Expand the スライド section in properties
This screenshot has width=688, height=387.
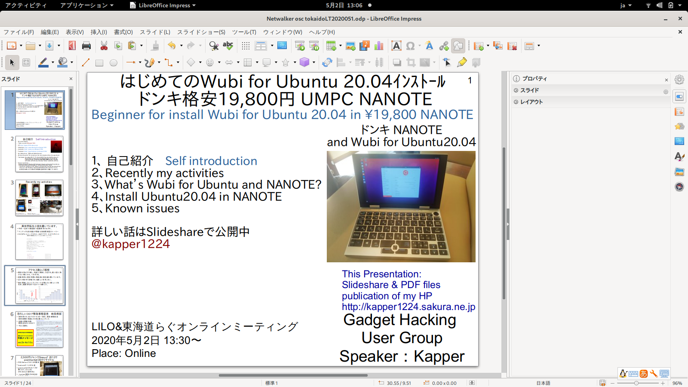529,90
